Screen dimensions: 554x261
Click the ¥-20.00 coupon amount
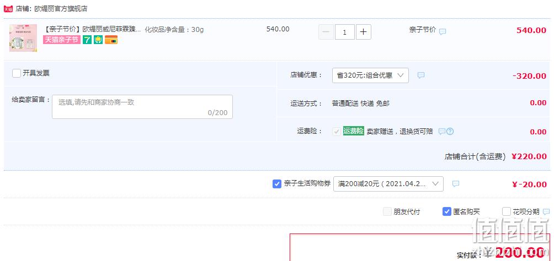pyautogui.click(x=529, y=184)
